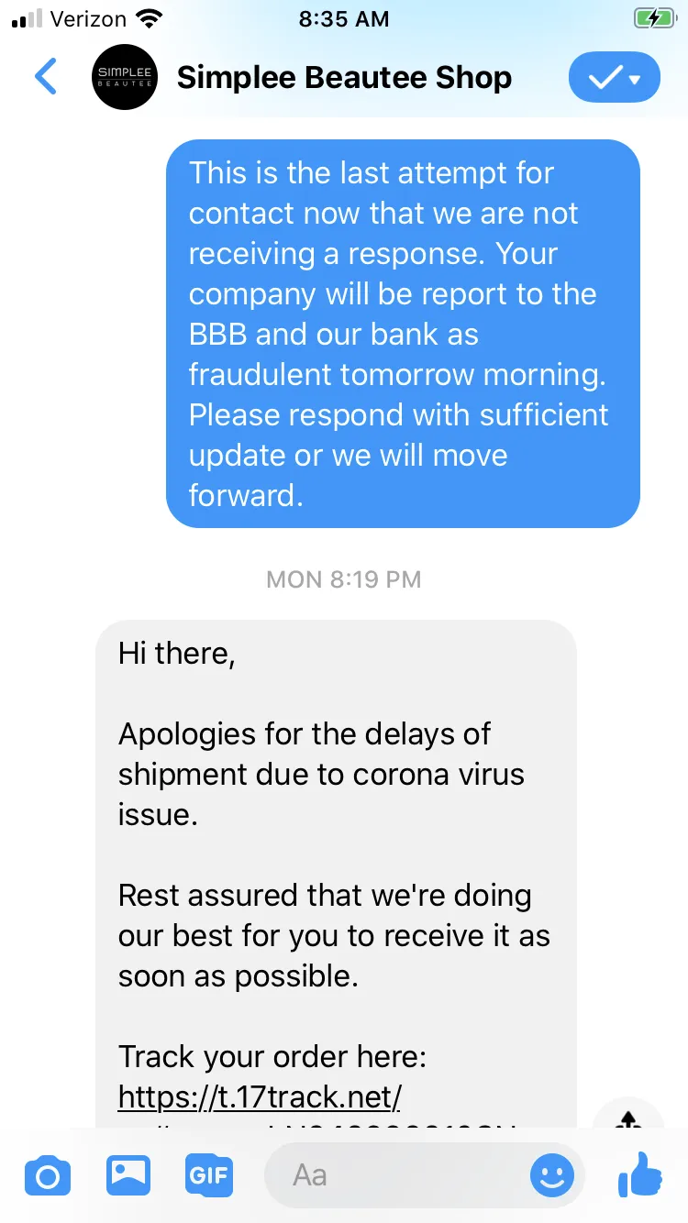The width and height of the screenshot is (688, 1223).
Task: Tap the MON 8:19 PM timestamp
Action: click(344, 579)
